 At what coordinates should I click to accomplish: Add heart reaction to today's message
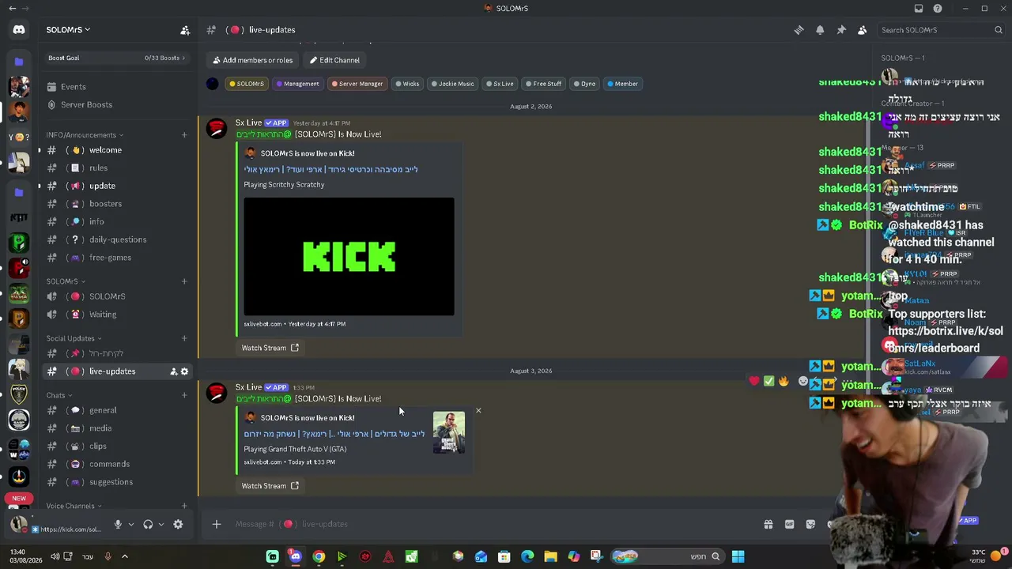pyautogui.click(x=754, y=381)
